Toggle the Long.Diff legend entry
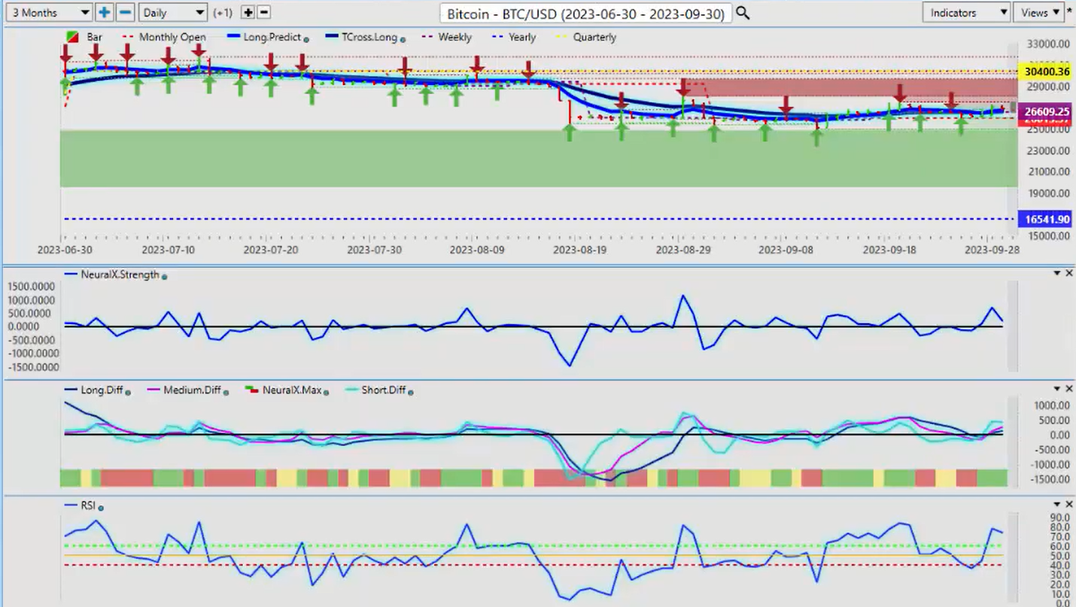1076x607 pixels. [x=94, y=390]
